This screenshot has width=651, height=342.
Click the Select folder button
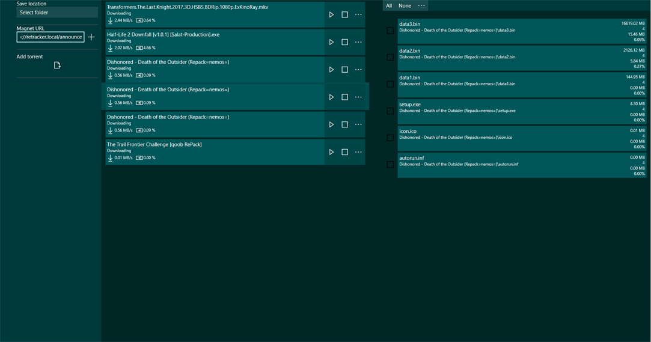(57, 13)
